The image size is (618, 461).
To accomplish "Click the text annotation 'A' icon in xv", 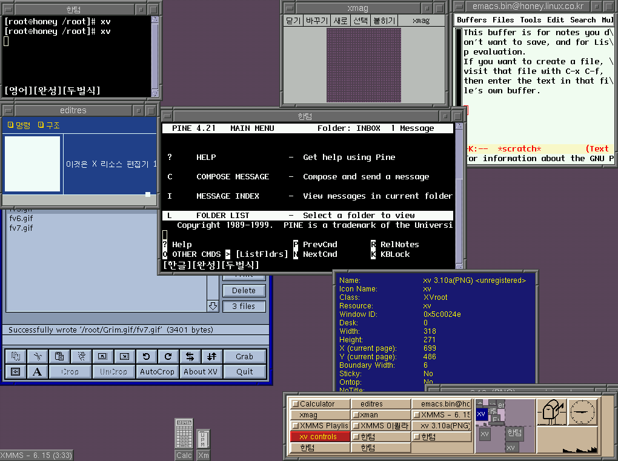I will 37,372.
